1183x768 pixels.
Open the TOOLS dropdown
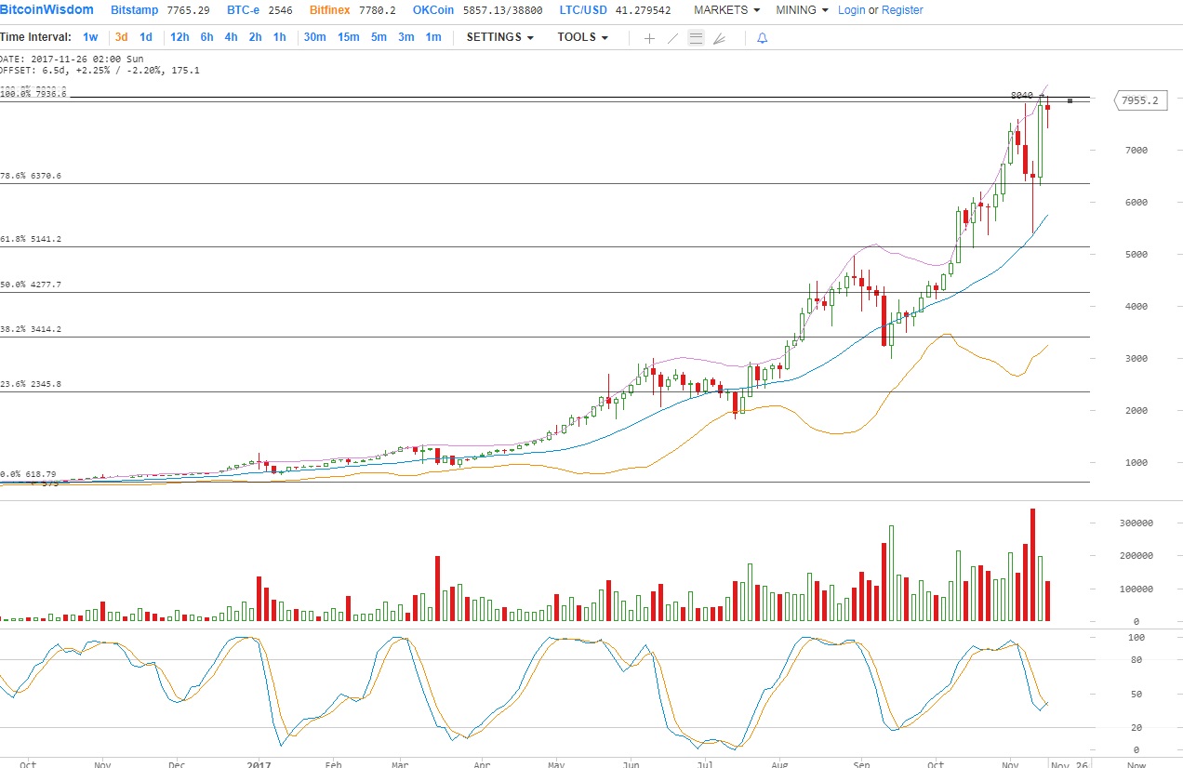pos(582,37)
